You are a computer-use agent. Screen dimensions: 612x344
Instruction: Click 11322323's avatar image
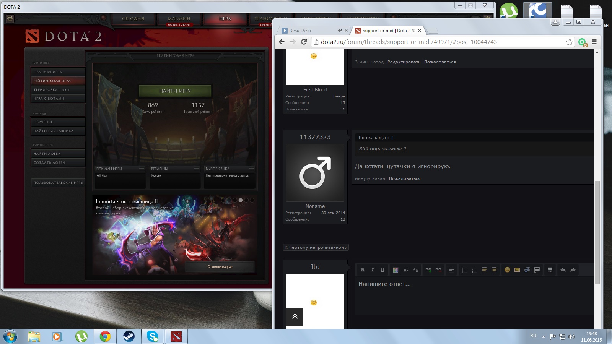[x=315, y=173]
